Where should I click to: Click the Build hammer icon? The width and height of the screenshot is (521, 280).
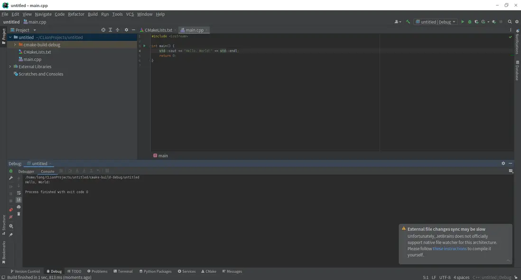tap(408, 22)
